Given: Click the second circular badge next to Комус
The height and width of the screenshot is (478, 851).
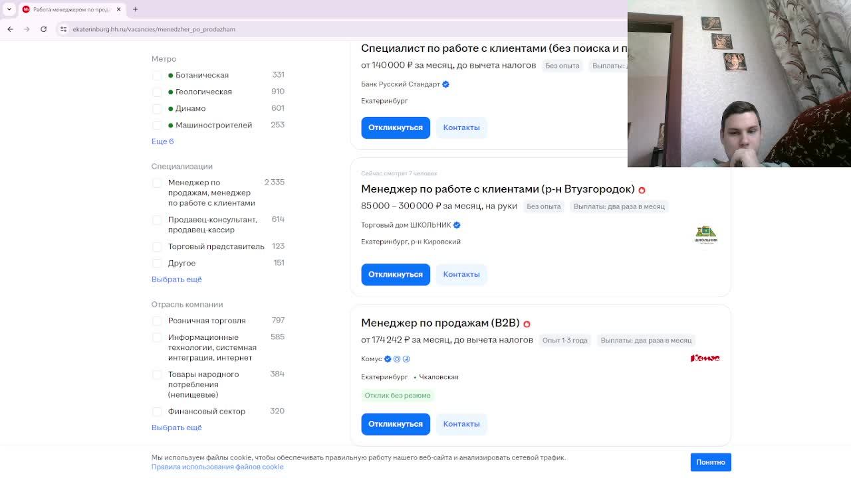Looking at the screenshot, I should (397, 359).
